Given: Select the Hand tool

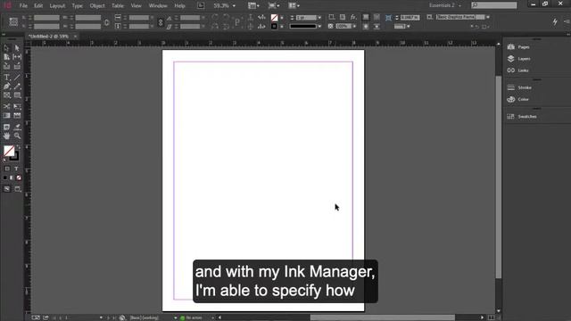Looking at the screenshot, I should [6, 136].
